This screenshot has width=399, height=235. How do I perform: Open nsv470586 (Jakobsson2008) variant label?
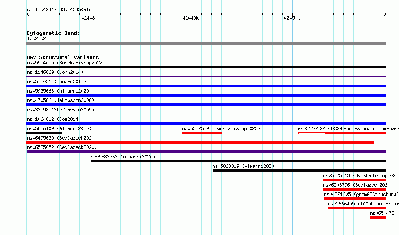point(61,100)
